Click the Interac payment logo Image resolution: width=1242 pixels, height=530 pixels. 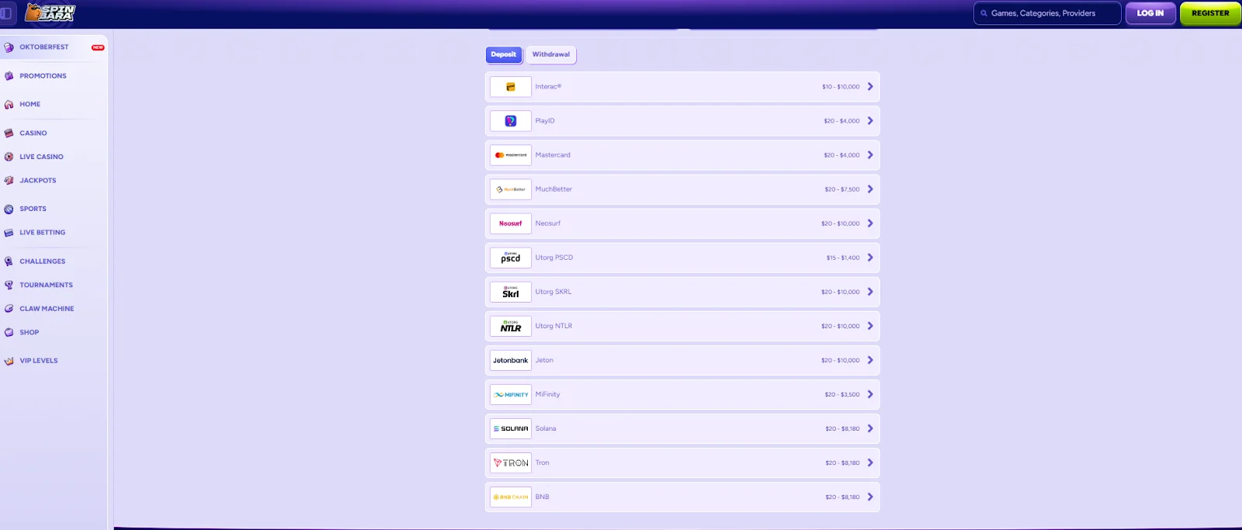tap(511, 87)
